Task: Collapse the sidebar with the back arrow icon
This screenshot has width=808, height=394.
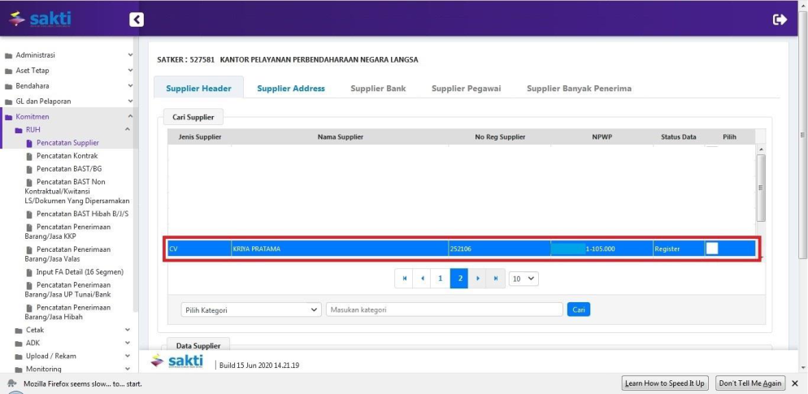Action: (137, 19)
